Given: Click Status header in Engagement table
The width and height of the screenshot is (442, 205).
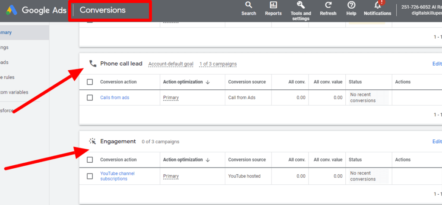Looking at the screenshot, I should click(x=355, y=160).
